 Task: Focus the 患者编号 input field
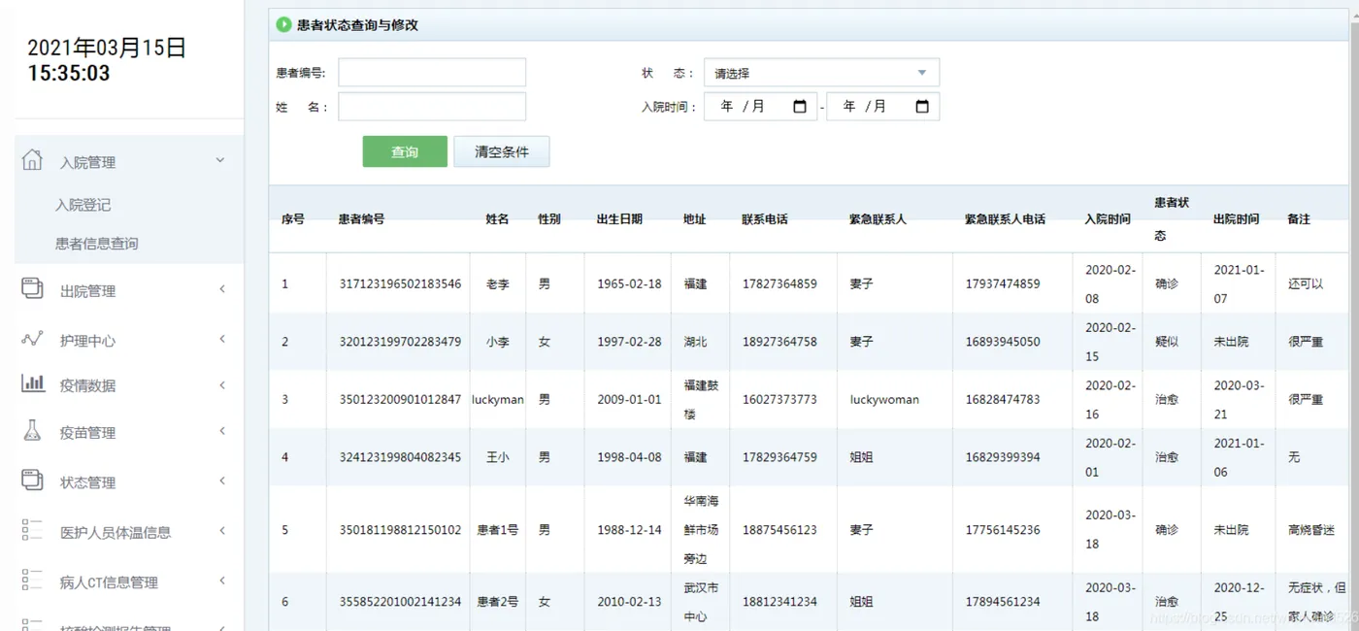click(x=432, y=73)
